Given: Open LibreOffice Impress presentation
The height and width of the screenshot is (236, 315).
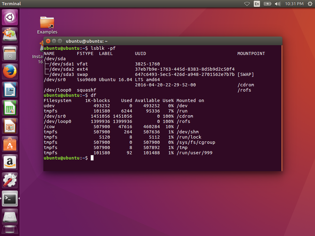Looking at the screenshot, I should (x=10, y=126).
